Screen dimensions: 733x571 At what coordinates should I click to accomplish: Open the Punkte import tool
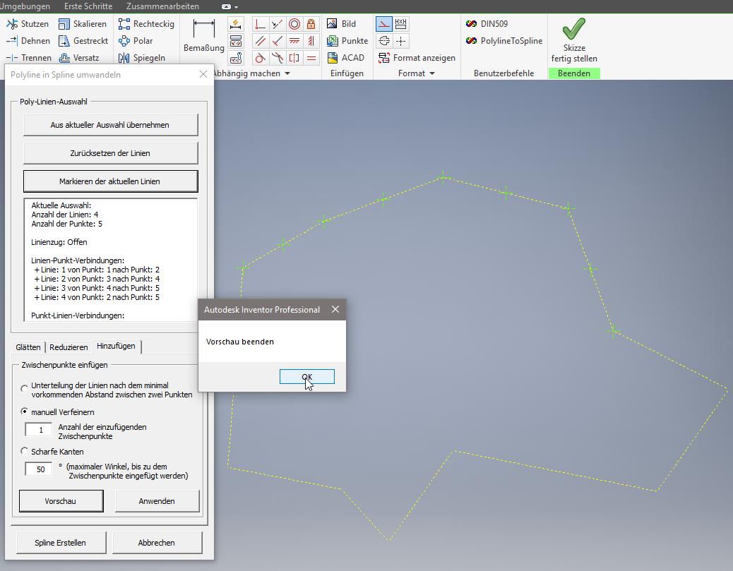point(347,40)
